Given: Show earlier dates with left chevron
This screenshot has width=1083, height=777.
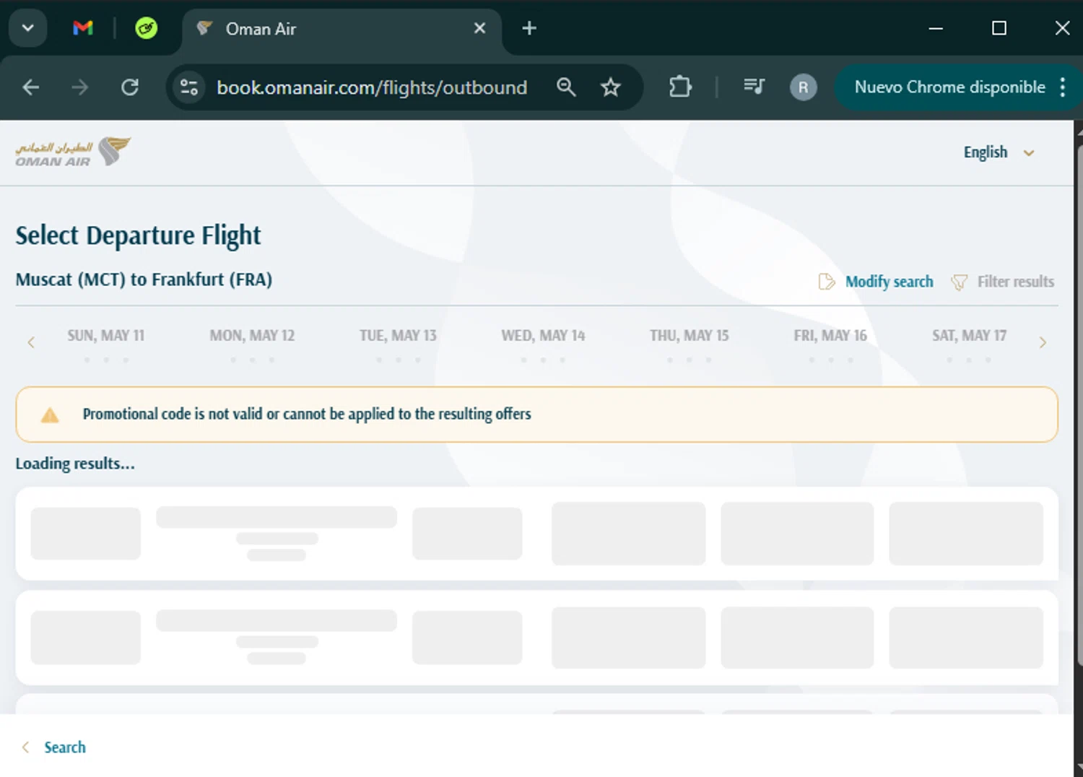Looking at the screenshot, I should 31,342.
